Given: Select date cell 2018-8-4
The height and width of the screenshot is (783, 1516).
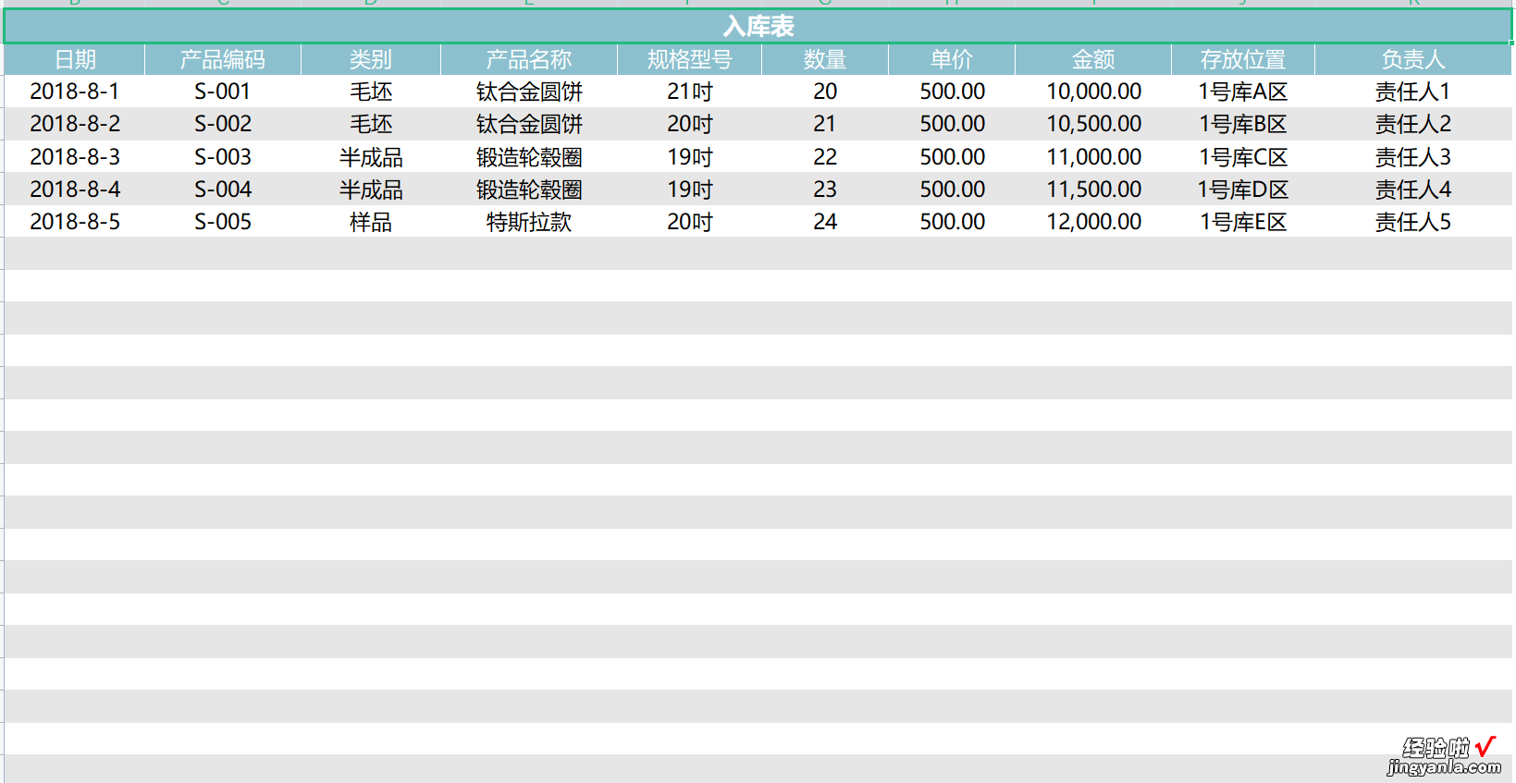Looking at the screenshot, I should pos(75,189).
